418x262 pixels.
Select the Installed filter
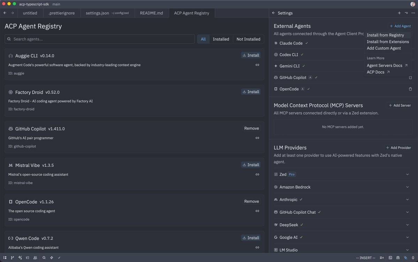click(221, 39)
